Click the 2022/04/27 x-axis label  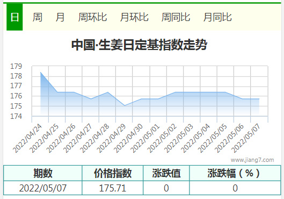78,138
